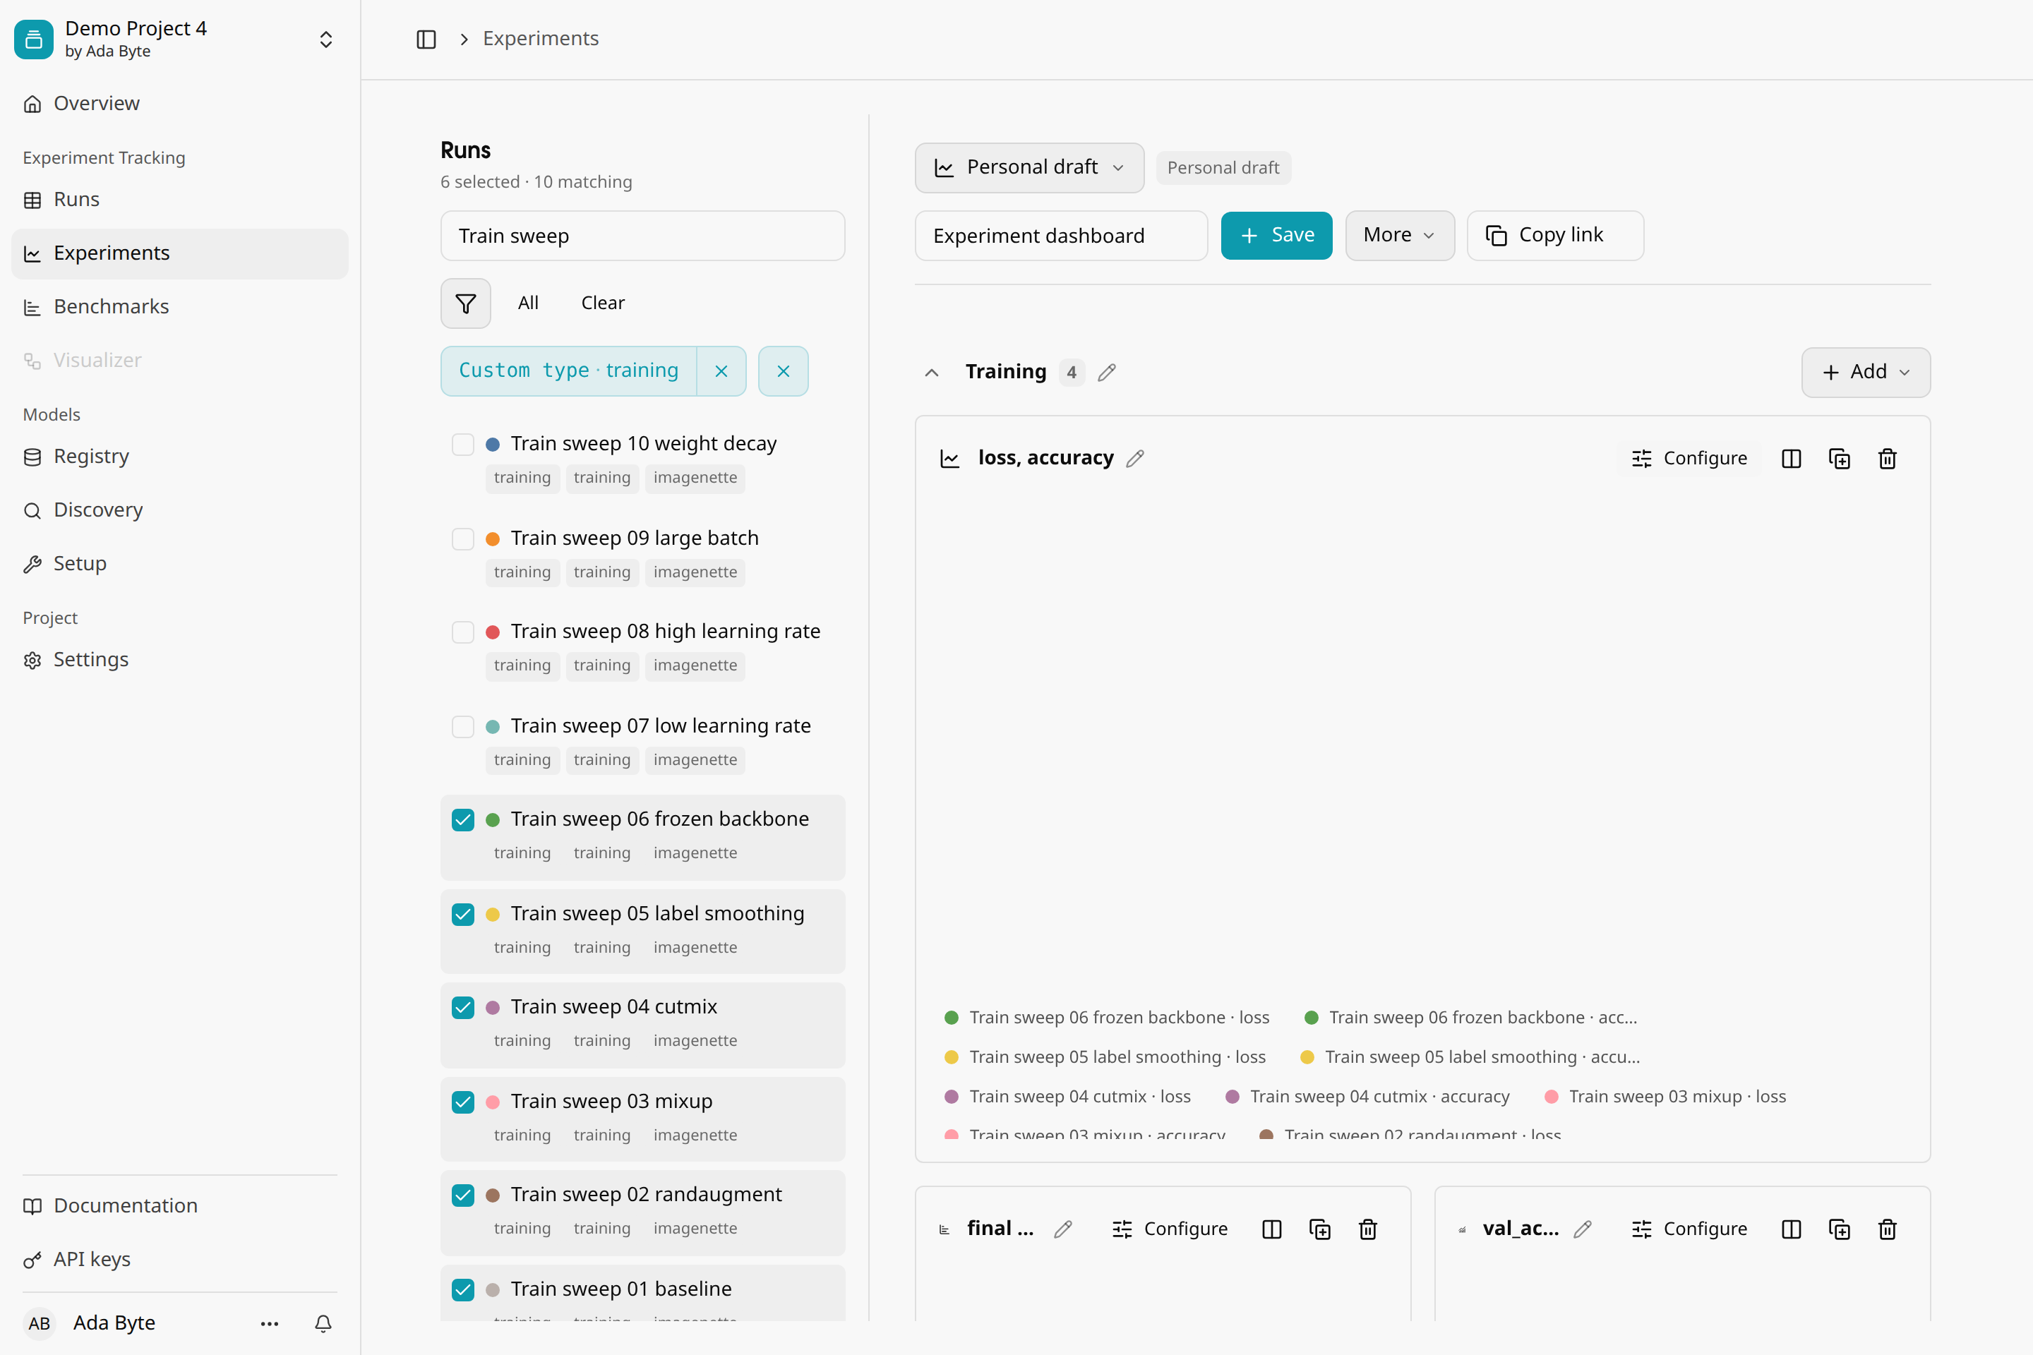Click the val_ac chart type icon
Screen dimensions: 2033x1355
tap(1462, 1229)
